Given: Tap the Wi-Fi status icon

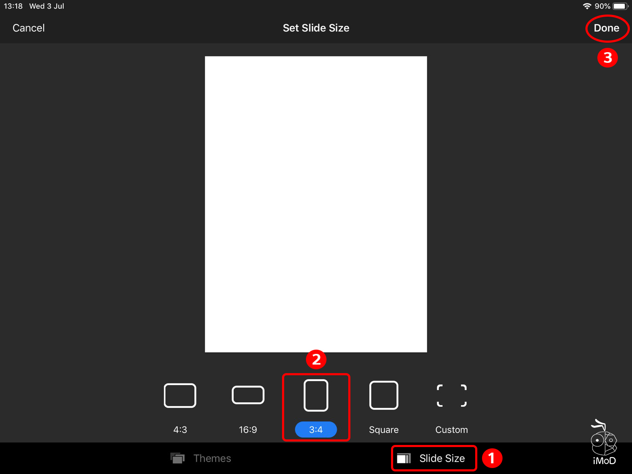Looking at the screenshot, I should [587, 6].
